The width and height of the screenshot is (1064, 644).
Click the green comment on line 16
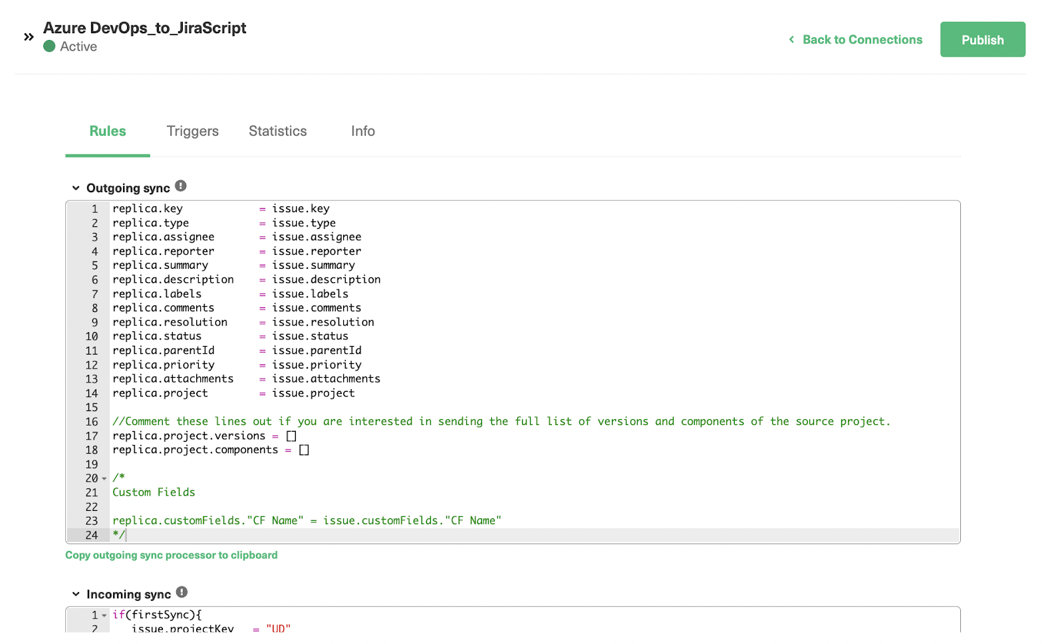tap(501, 422)
